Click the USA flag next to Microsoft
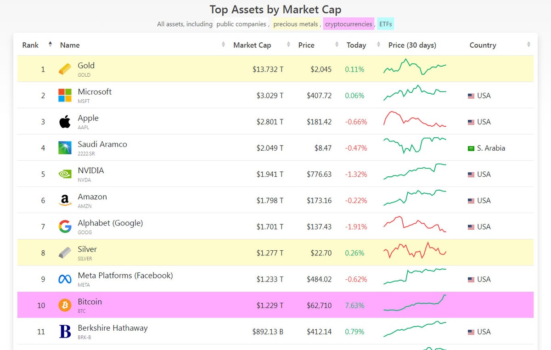 tap(471, 96)
